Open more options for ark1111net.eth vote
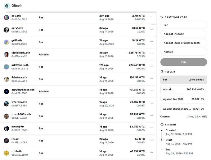Viewport: 211px width, 160px height. coord(152,66)
